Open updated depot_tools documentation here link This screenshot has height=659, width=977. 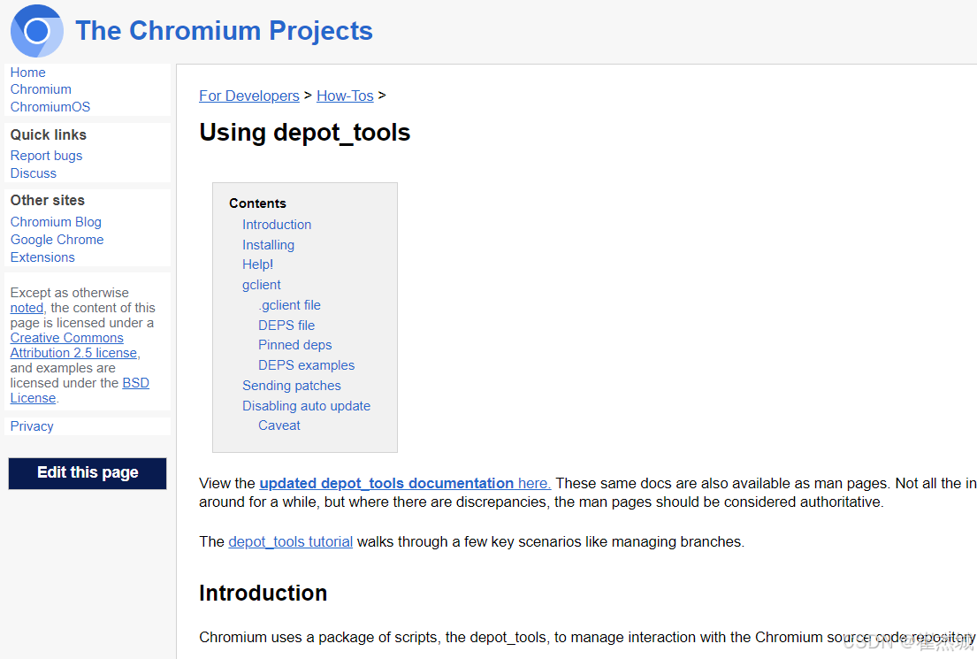tap(405, 483)
